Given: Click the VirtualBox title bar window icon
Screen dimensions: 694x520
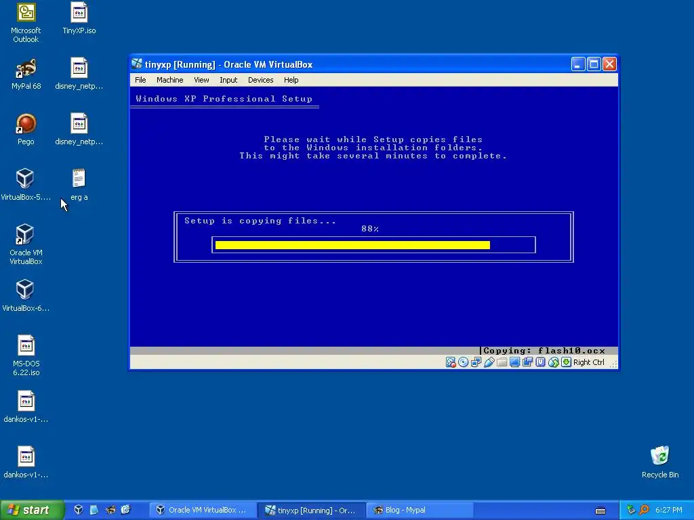Looking at the screenshot, I should [x=137, y=64].
